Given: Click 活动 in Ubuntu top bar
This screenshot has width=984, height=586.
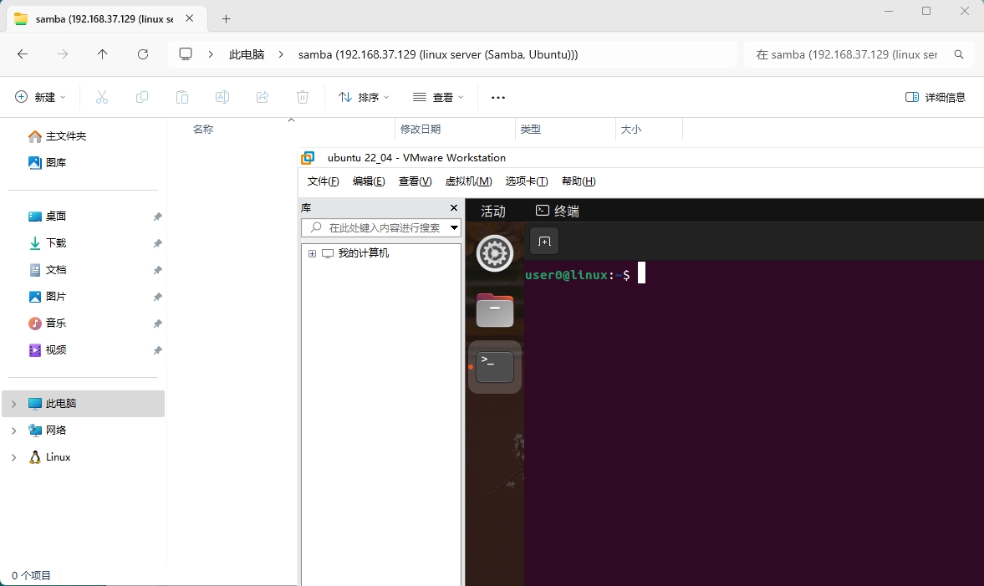Looking at the screenshot, I should pos(493,211).
